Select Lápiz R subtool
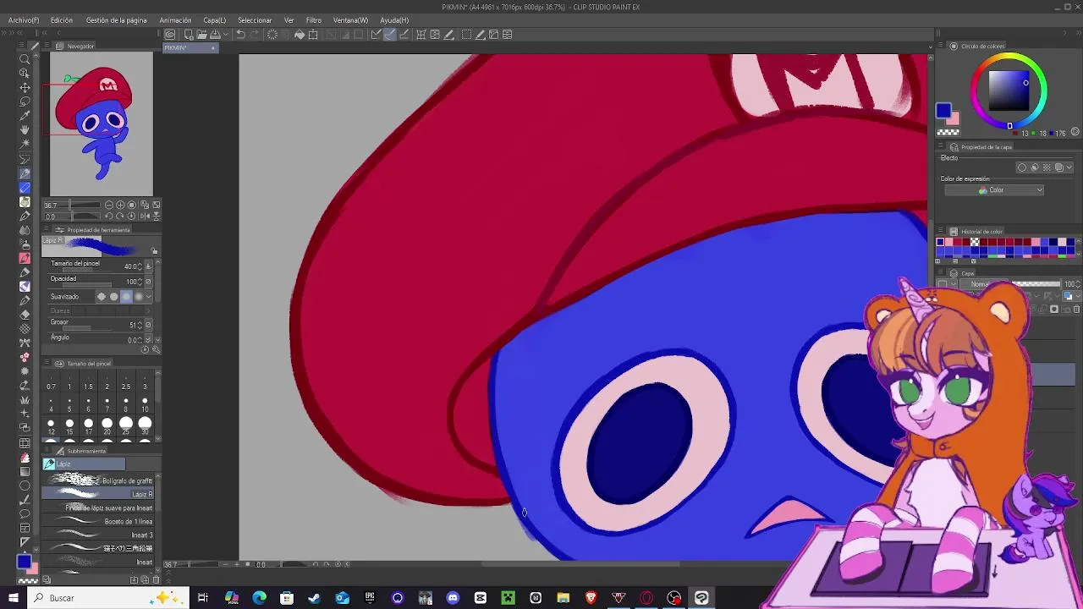 [x=99, y=494]
